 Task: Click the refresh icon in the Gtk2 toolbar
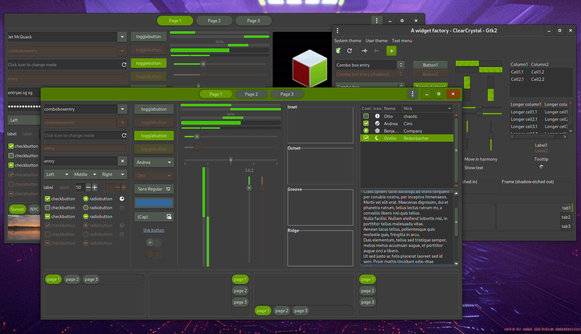(350, 51)
